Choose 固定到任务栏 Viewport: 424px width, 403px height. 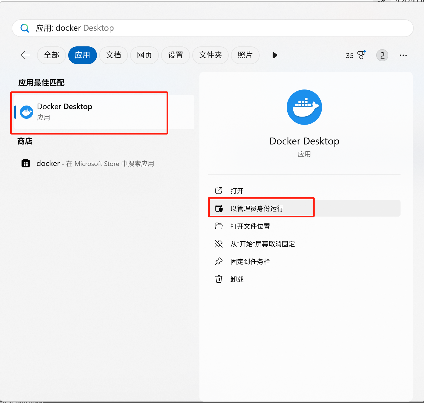[x=304, y=261]
